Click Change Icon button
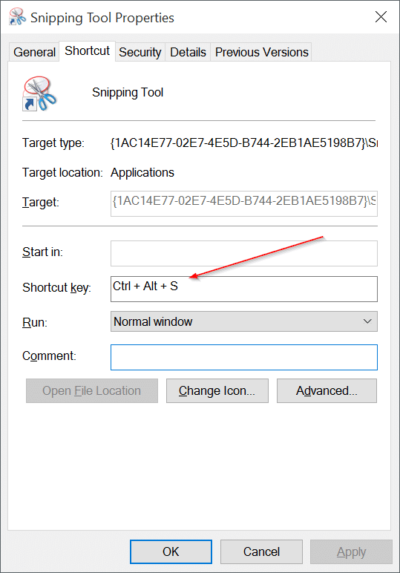The image size is (400, 573). (x=217, y=390)
